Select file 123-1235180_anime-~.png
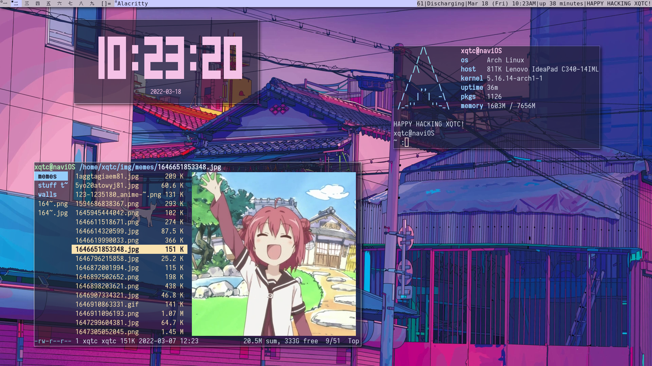652x366 pixels. [129, 195]
